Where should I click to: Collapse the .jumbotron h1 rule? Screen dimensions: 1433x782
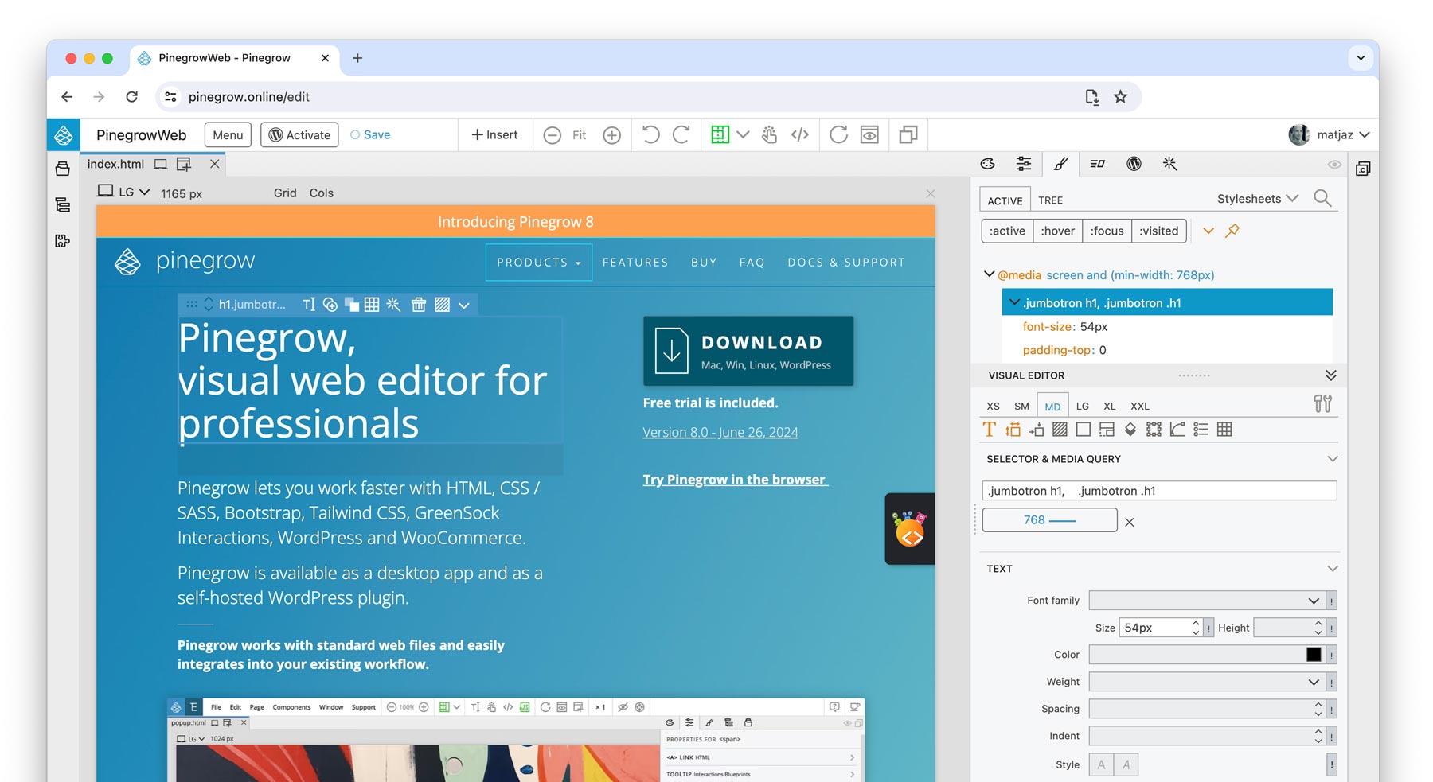[x=1014, y=302]
